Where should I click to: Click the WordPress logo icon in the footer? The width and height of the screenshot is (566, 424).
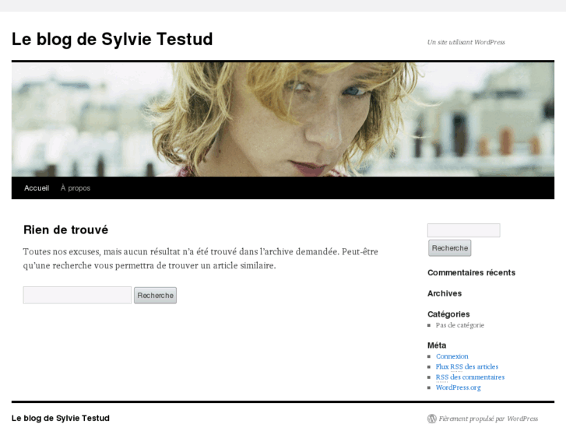click(x=432, y=419)
